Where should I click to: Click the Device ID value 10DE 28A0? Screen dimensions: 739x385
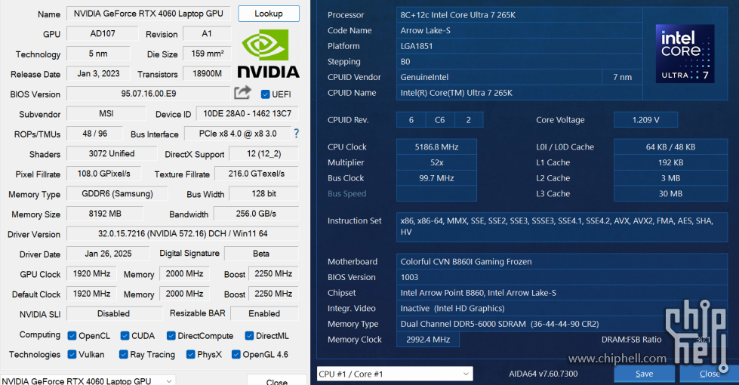pos(247,113)
